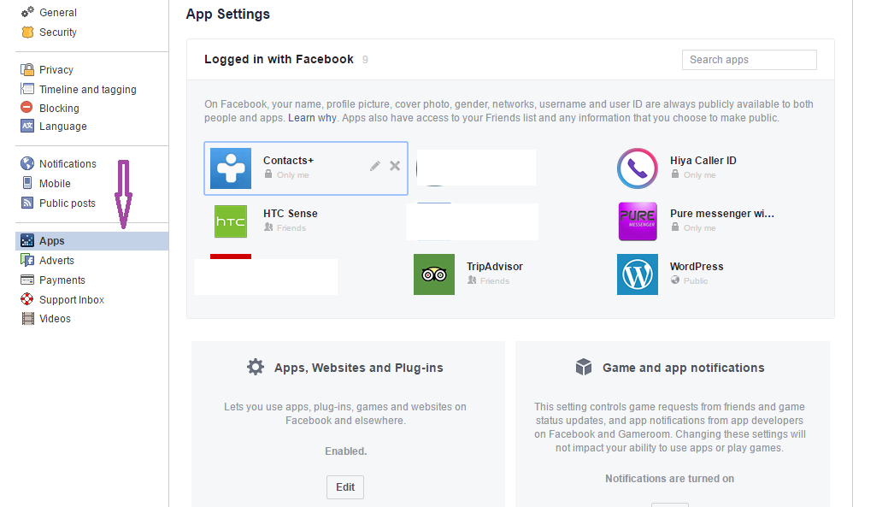Click the Search apps field
This screenshot has width=894, height=507.
(750, 60)
